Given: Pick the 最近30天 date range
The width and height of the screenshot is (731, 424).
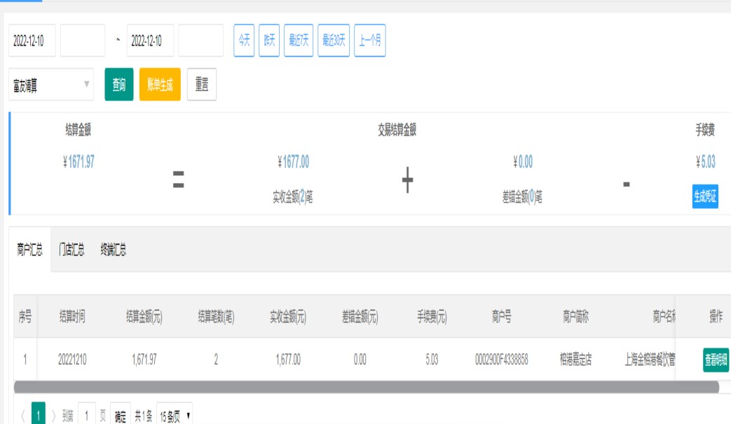Looking at the screenshot, I should [x=334, y=41].
